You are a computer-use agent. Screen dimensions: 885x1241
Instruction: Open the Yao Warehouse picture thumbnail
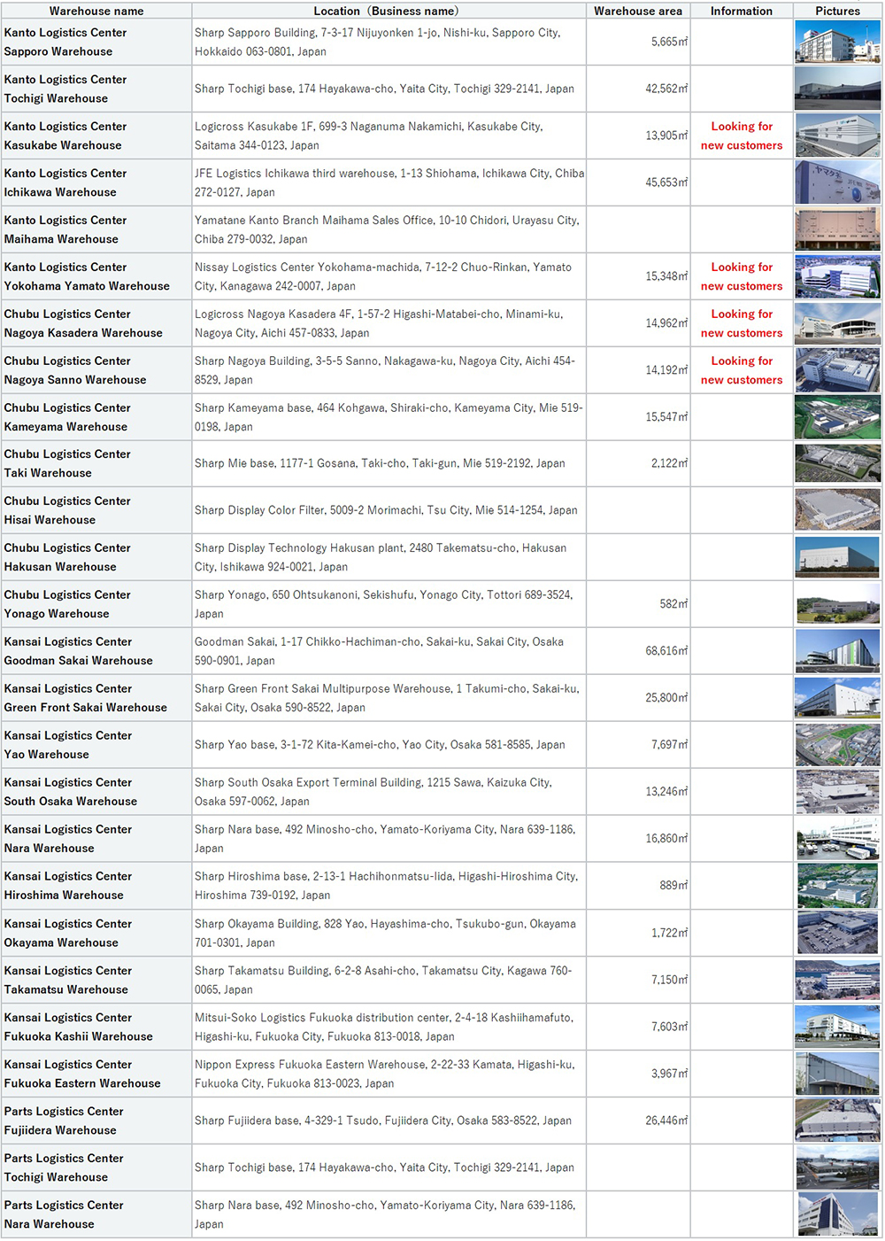[837, 745]
